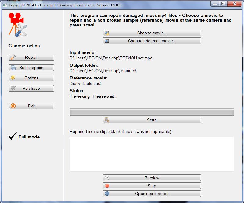244x203 pixels.
Task: Click the warning film icon on Choose movie
Action: [x=107, y=33]
